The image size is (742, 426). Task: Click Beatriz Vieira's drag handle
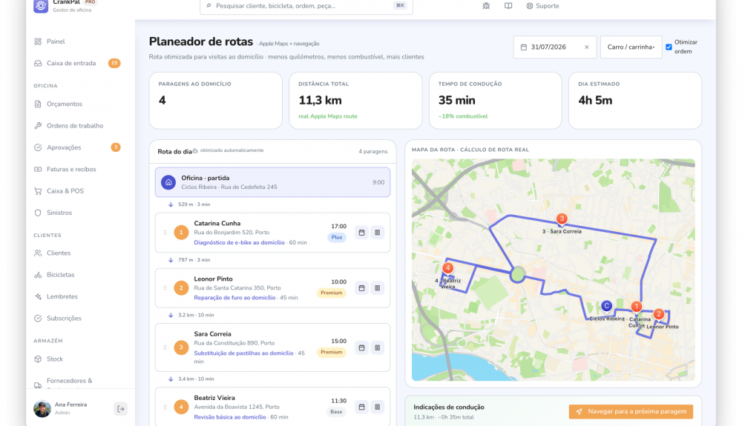[x=165, y=407]
